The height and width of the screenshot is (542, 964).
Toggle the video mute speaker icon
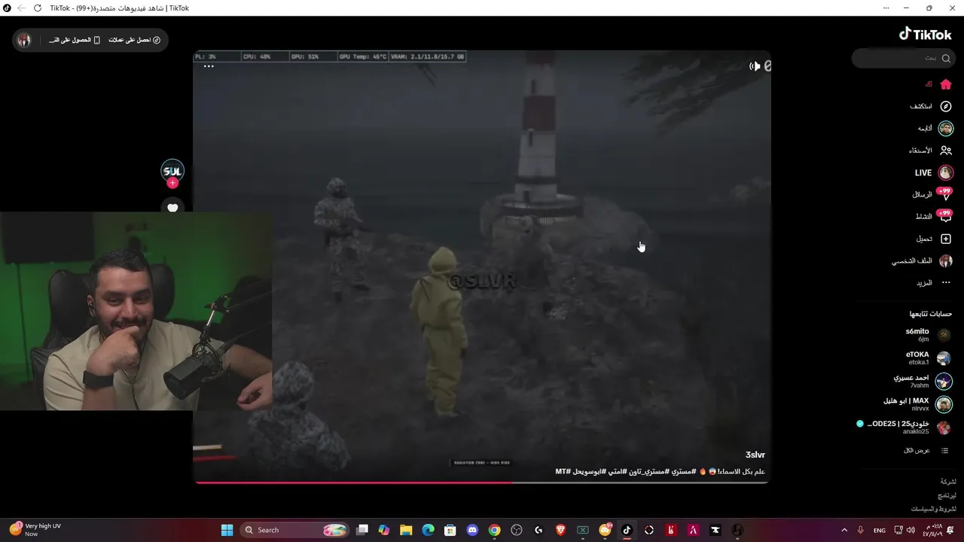click(755, 66)
